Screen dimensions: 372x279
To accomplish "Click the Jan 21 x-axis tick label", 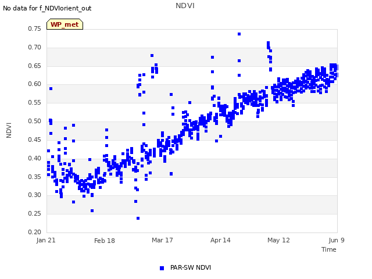I will 46,240.
